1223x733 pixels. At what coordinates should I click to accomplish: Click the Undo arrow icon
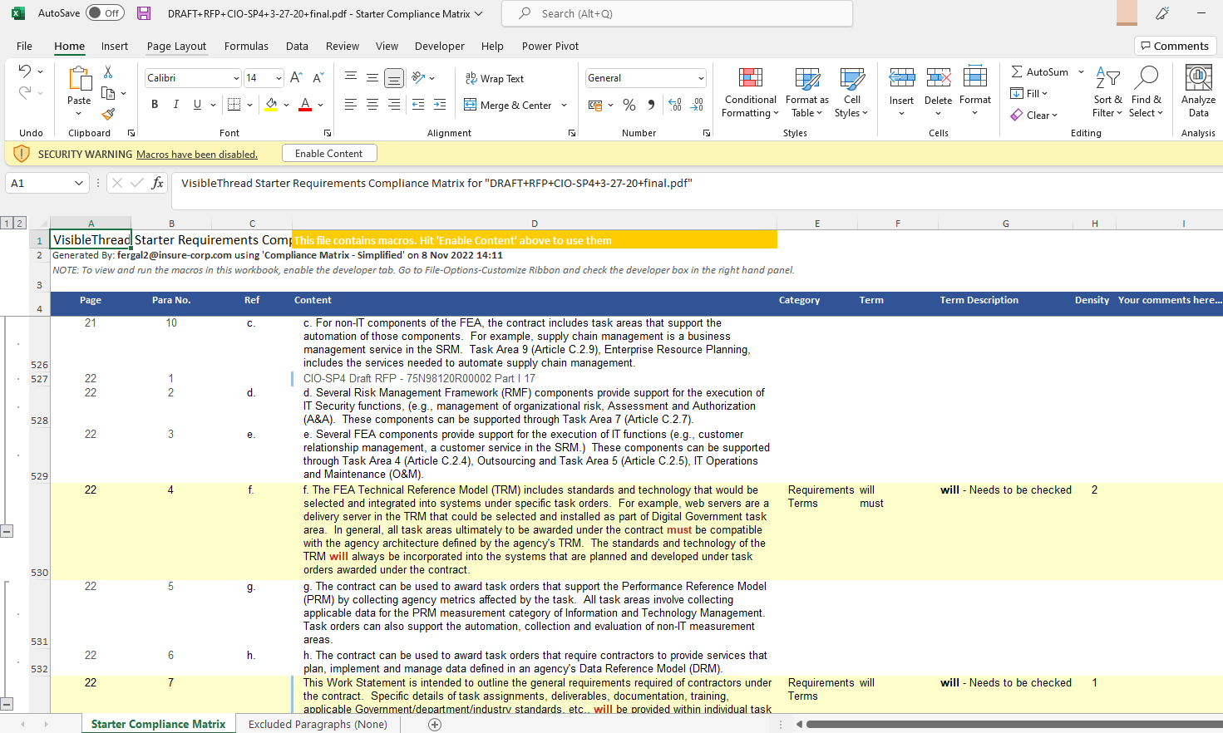25,71
